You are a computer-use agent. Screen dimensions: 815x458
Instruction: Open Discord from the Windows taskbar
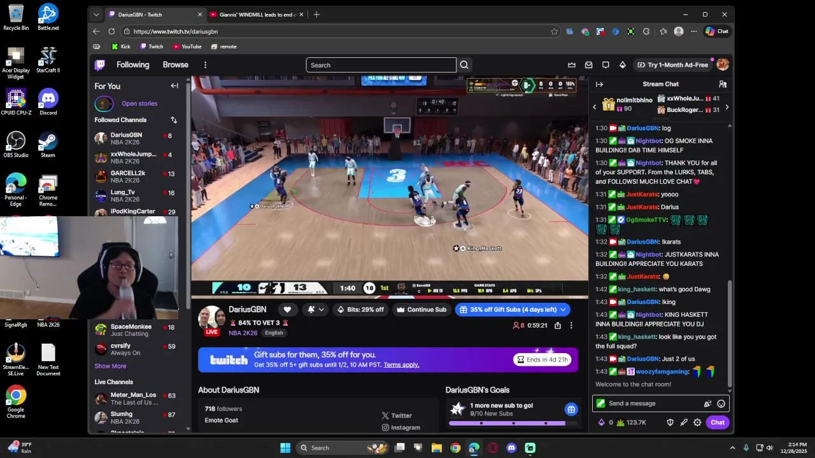click(511, 448)
